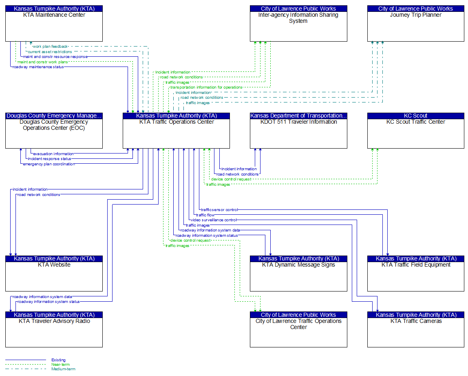Select 'road network conditions' label above KTA Website
Screen dimensions: 468x376
click(39, 195)
